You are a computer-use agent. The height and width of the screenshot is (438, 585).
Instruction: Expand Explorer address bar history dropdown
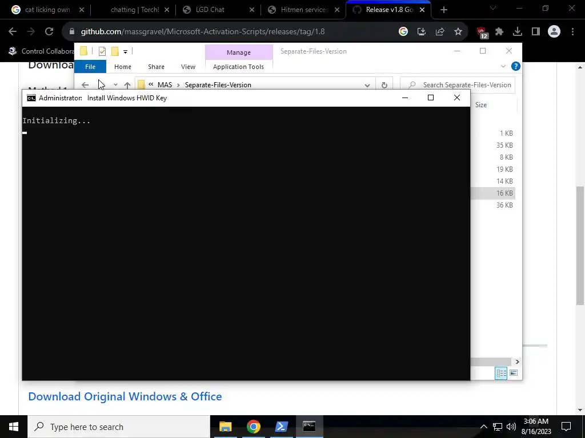click(x=367, y=85)
